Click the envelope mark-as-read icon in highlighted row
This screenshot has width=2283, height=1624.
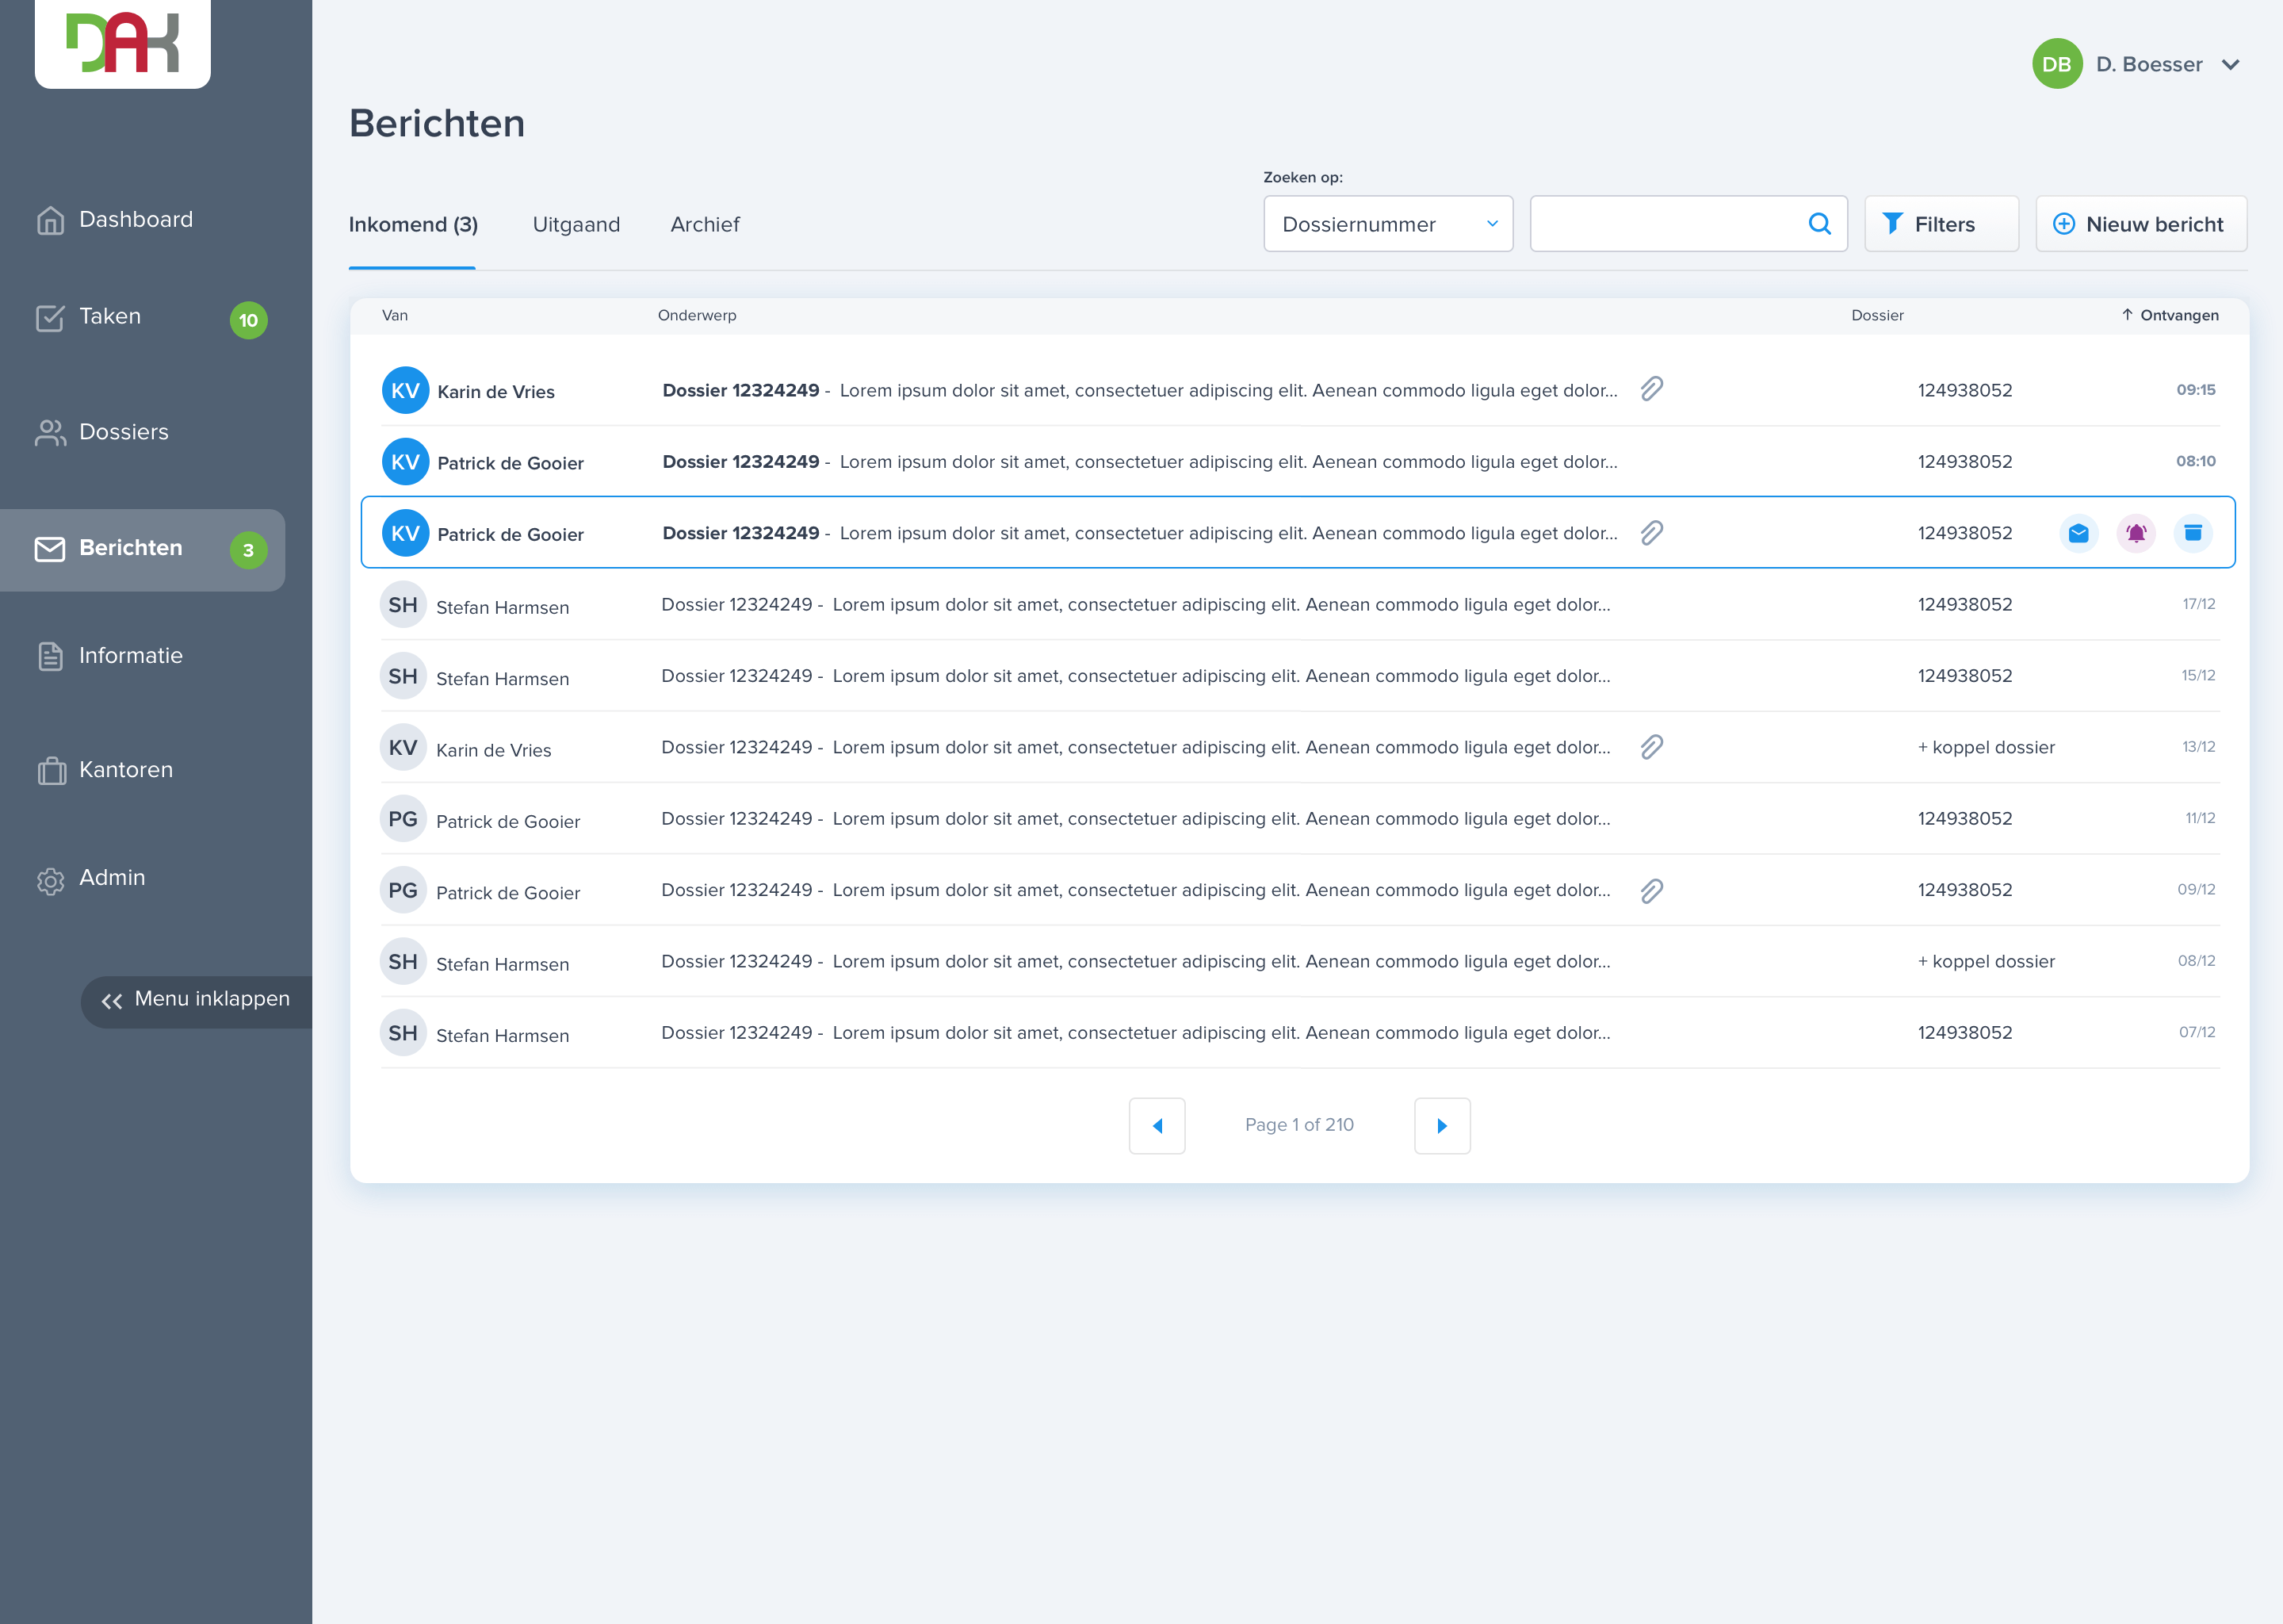click(x=2078, y=533)
